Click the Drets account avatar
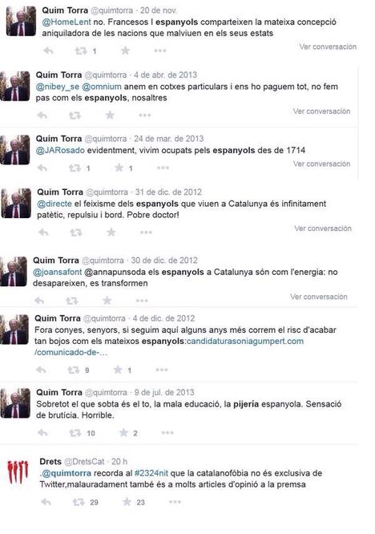 tap(18, 471)
